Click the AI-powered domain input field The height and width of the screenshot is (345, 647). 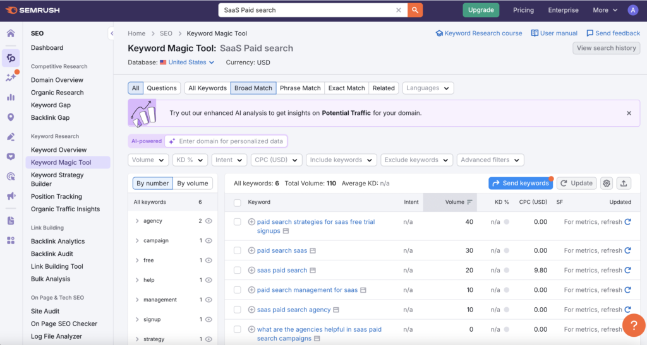tap(231, 141)
